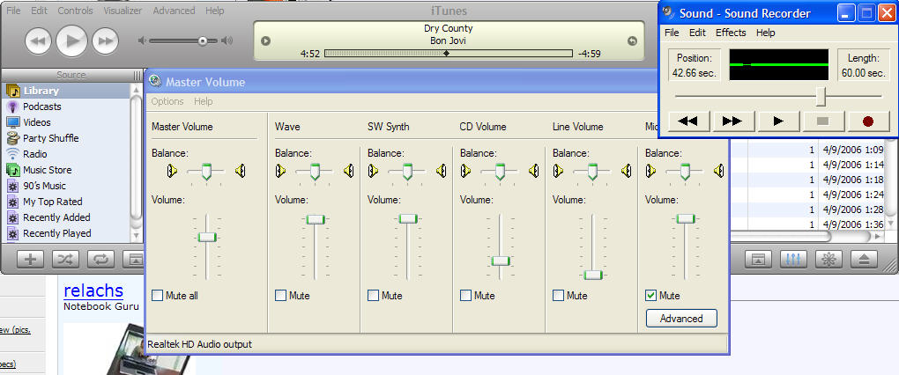The height and width of the screenshot is (375, 899).
Task: Click the play arrow in iTunes display
Action: tap(265, 40)
